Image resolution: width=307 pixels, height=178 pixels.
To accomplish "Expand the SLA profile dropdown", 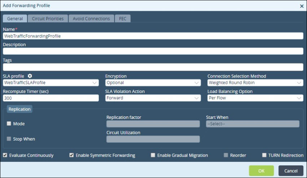I will tap(51, 83).
